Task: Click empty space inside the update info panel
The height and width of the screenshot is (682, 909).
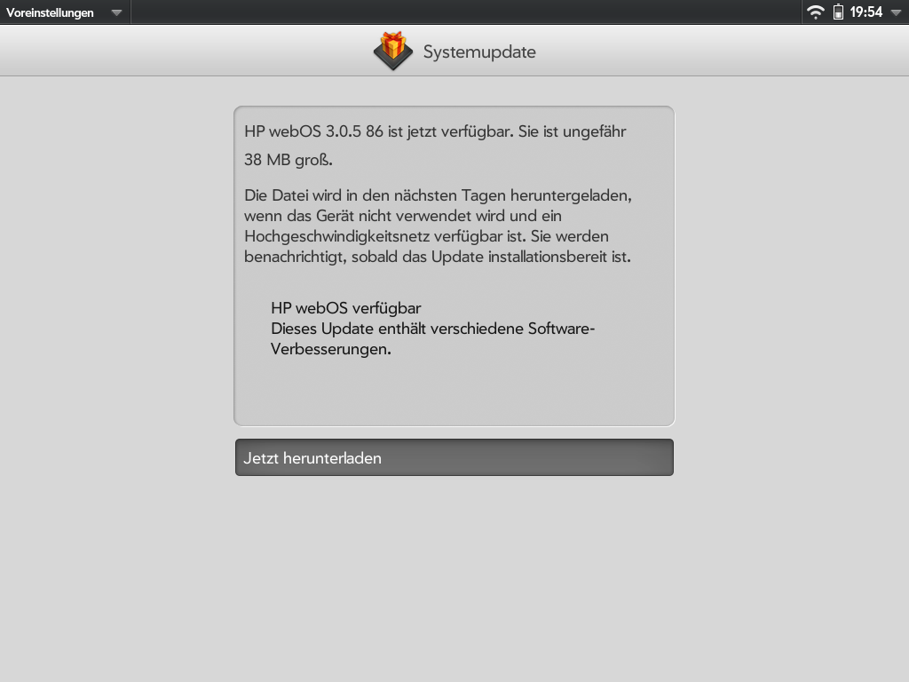Action: 454,392
